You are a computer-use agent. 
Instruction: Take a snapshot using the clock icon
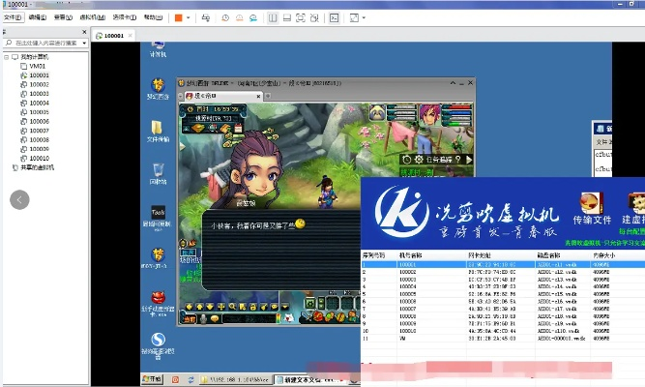[225, 18]
